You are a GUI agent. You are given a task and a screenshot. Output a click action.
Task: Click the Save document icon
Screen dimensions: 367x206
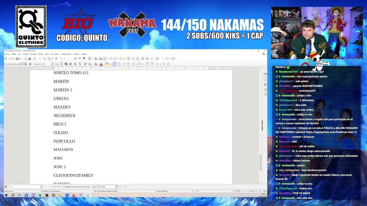click(x=17, y=59)
